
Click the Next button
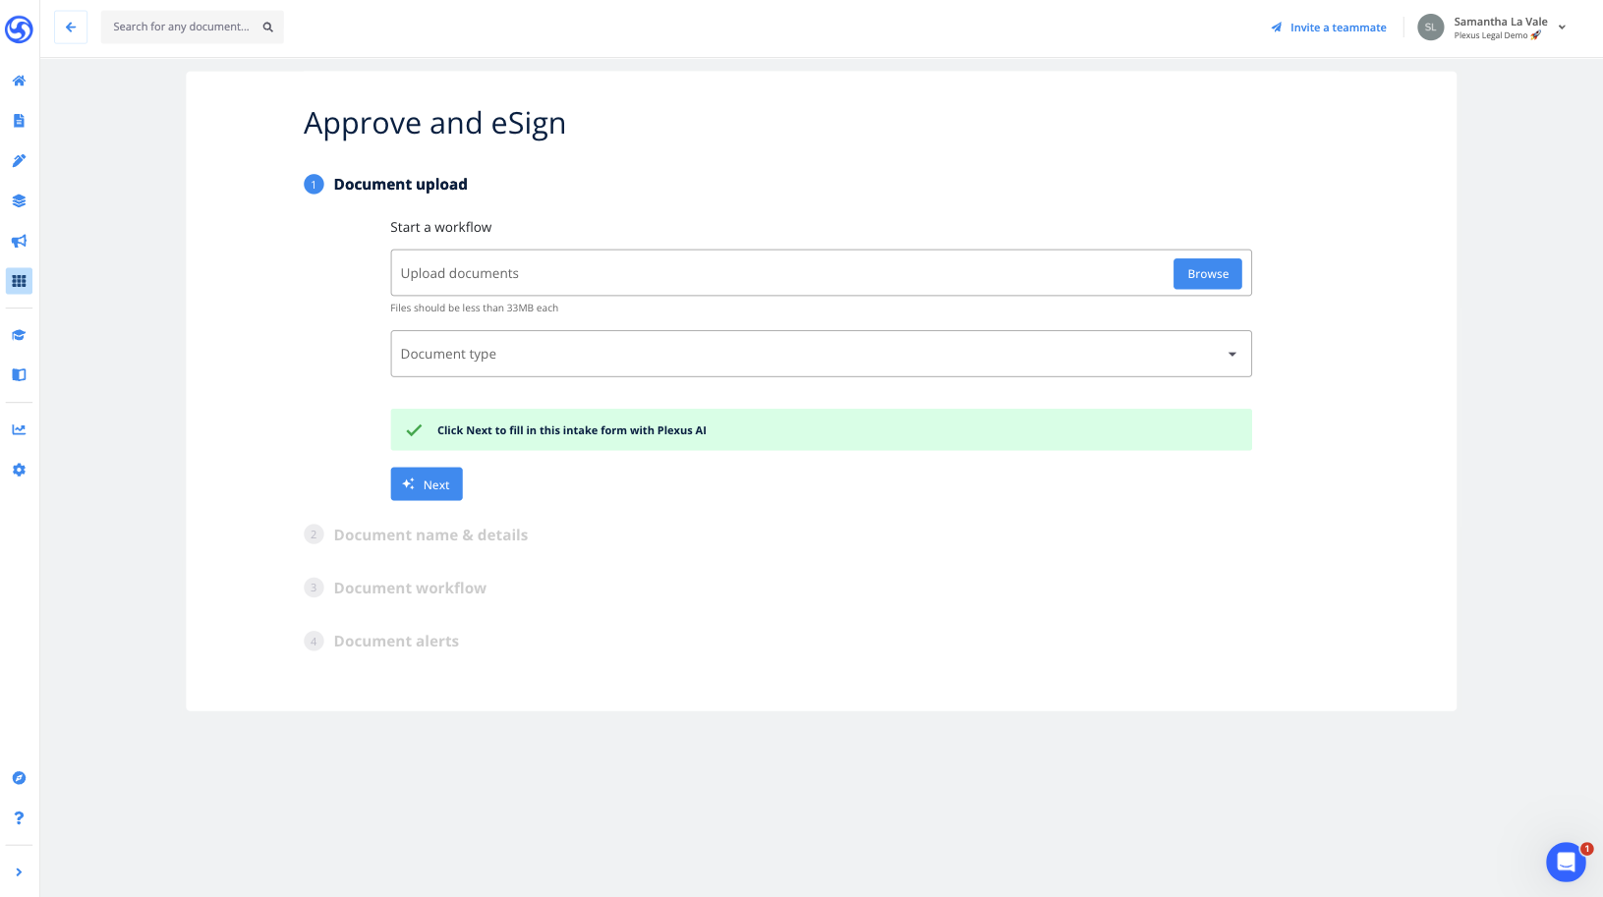pos(427,484)
